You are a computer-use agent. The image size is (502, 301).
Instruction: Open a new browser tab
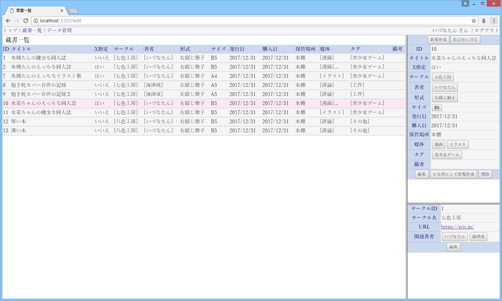(x=73, y=11)
